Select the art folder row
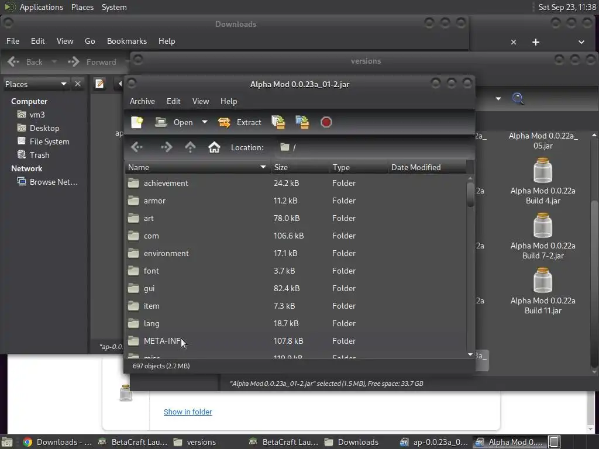599x449 pixels. (x=295, y=219)
